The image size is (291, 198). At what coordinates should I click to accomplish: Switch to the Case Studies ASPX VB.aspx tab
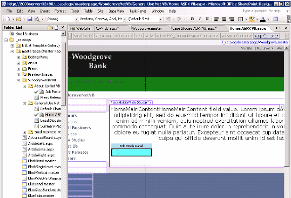(x=194, y=28)
